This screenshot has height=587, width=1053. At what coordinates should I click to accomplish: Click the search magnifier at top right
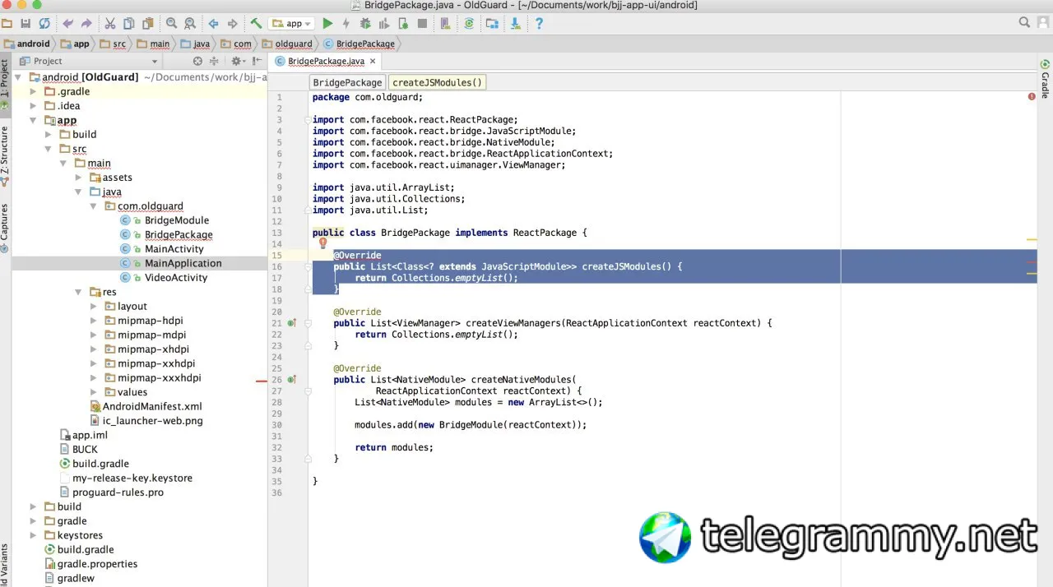(1024, 23)
